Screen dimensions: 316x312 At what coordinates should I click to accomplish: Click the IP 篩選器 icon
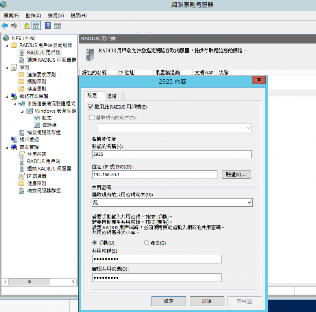point(22,176)
